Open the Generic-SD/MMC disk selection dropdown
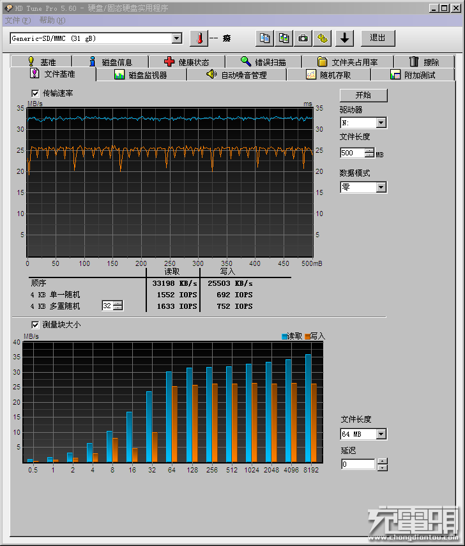Viewport: 465px width, 546px height. 177,38
